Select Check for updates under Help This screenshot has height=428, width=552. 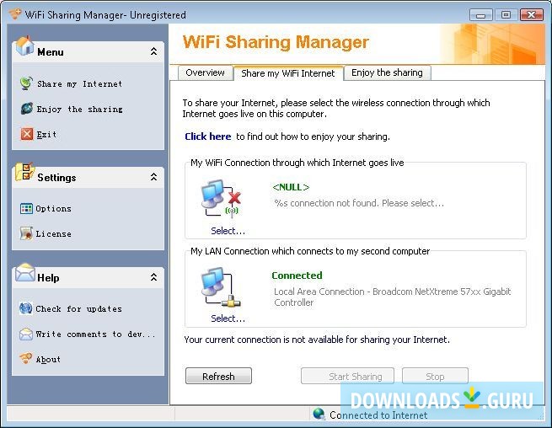tap(79, 309)
